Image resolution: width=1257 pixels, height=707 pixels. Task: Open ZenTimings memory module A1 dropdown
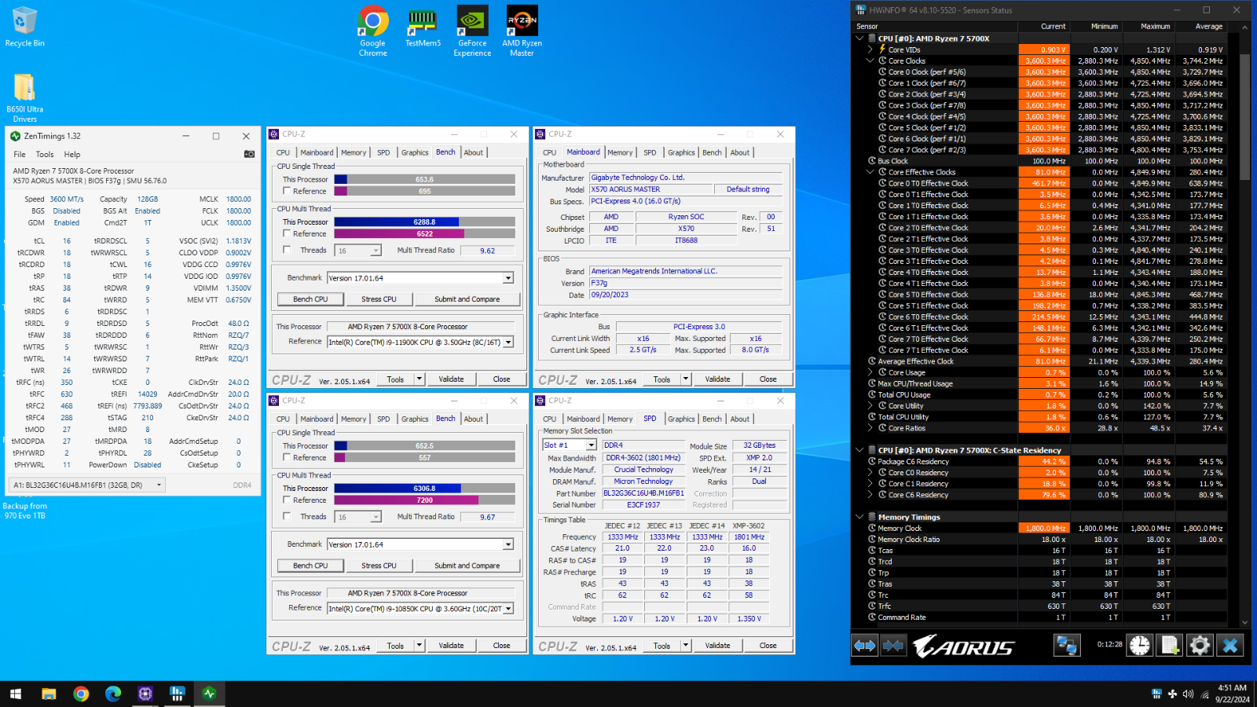point(88,485)
